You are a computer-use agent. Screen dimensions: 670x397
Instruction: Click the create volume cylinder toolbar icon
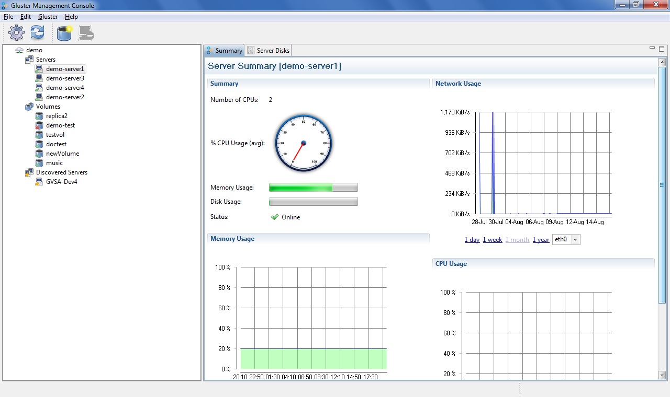tap(64, 33)
